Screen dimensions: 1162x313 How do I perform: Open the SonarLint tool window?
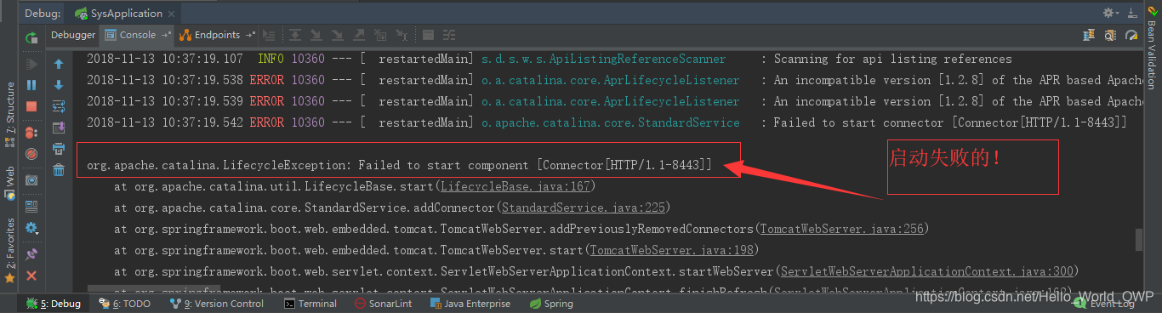[x=383, y=304]
